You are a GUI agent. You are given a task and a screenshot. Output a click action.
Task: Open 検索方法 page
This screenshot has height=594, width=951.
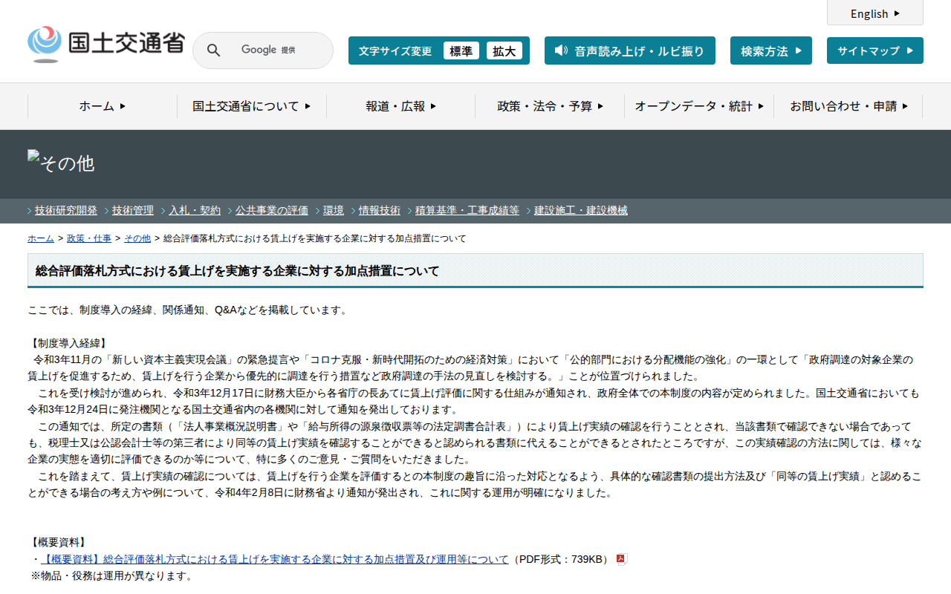point(771,50)
